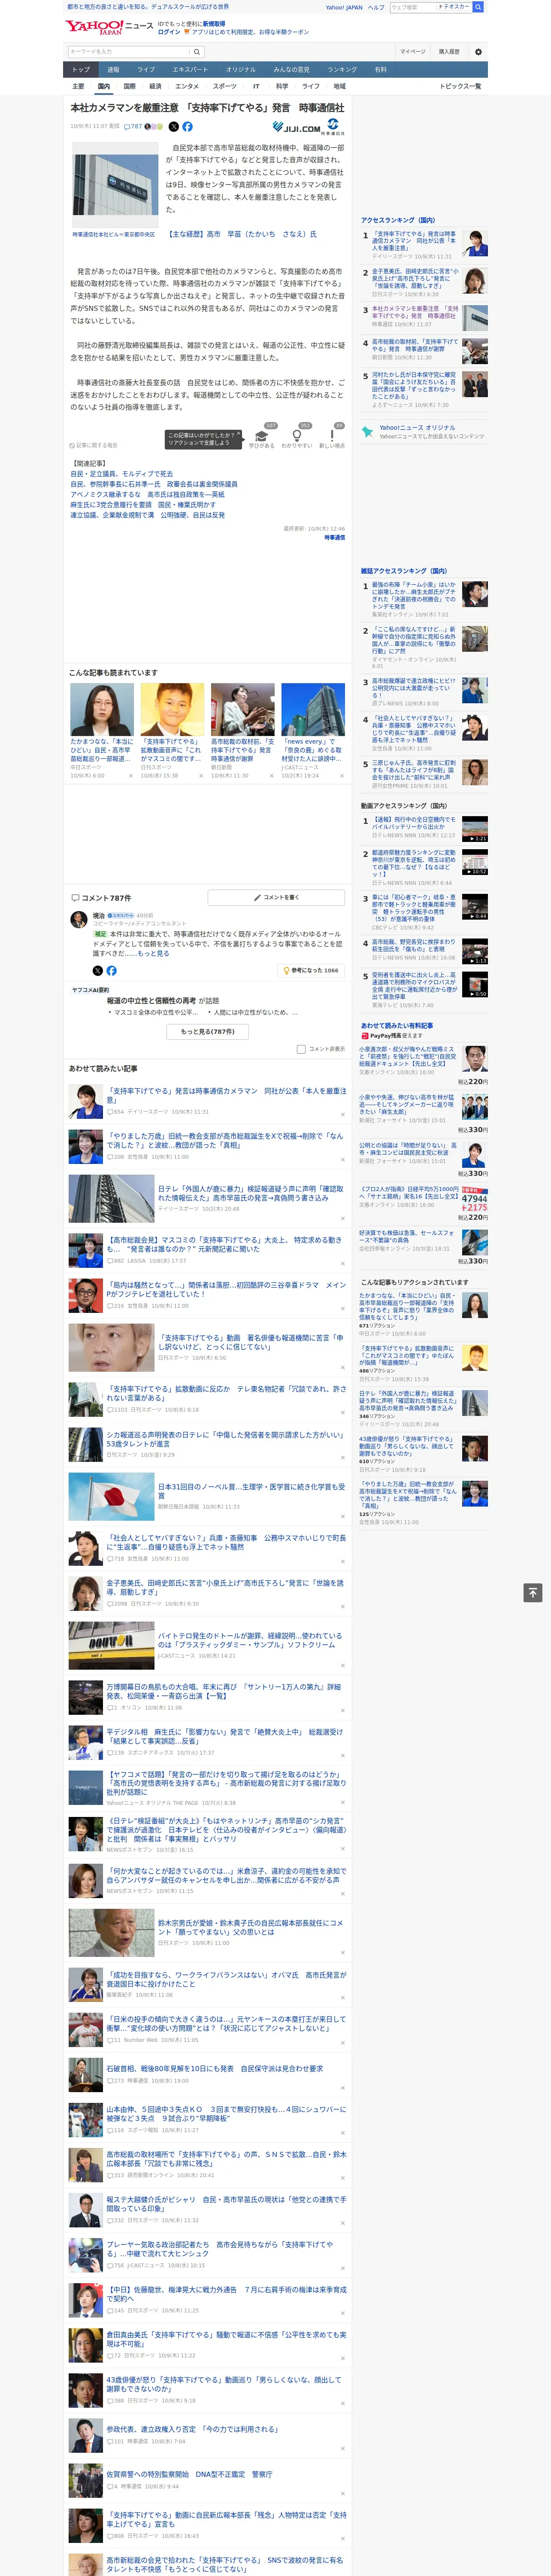The image size is (551, 2576).
Task: Close the reaction tooltip with its x
Action: click(239, 435)
